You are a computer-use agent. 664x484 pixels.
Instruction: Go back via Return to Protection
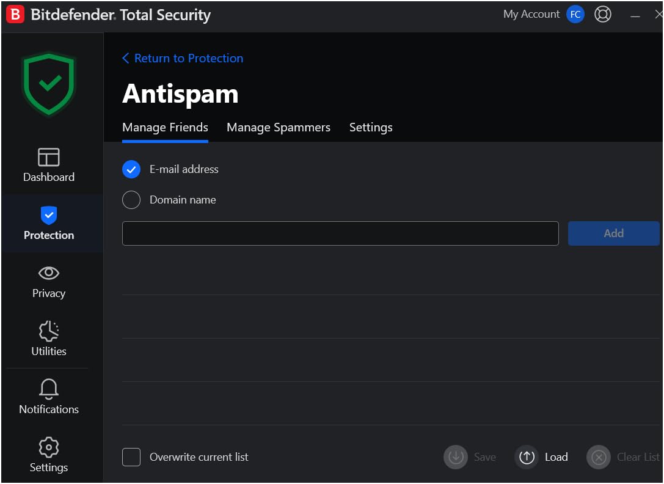pyautogui.click(x=183, y=58)
